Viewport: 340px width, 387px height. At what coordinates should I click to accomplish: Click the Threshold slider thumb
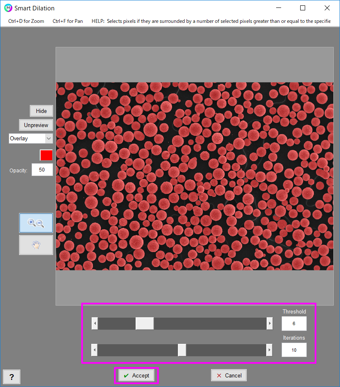[x=145, y=323]
